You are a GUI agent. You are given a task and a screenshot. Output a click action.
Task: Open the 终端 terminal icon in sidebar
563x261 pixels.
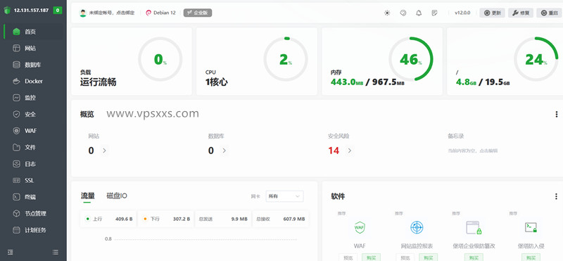click(16, 197)
